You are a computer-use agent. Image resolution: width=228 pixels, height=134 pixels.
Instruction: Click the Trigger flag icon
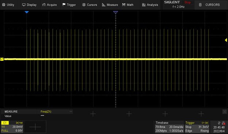pos(64,5)
